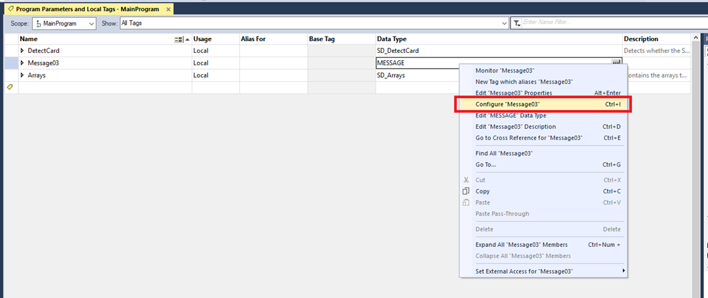Click the Data Type browse ellipsis button
Image resolution: width=708 pixels, height=298 pixels.
(616, 63)
